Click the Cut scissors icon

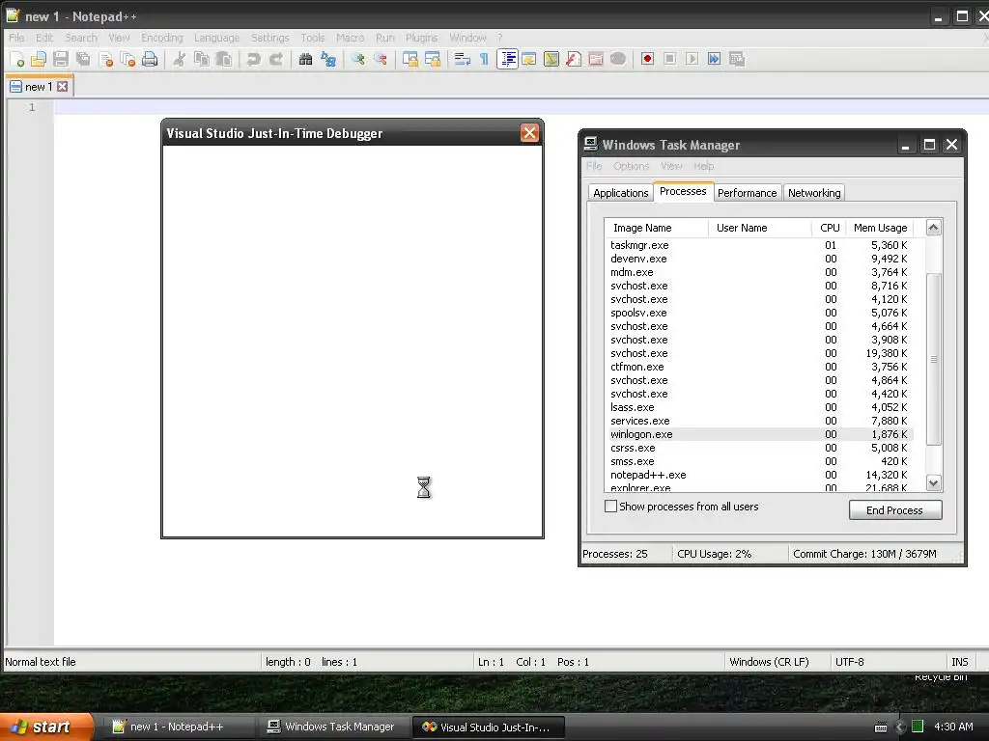(180, 59)
